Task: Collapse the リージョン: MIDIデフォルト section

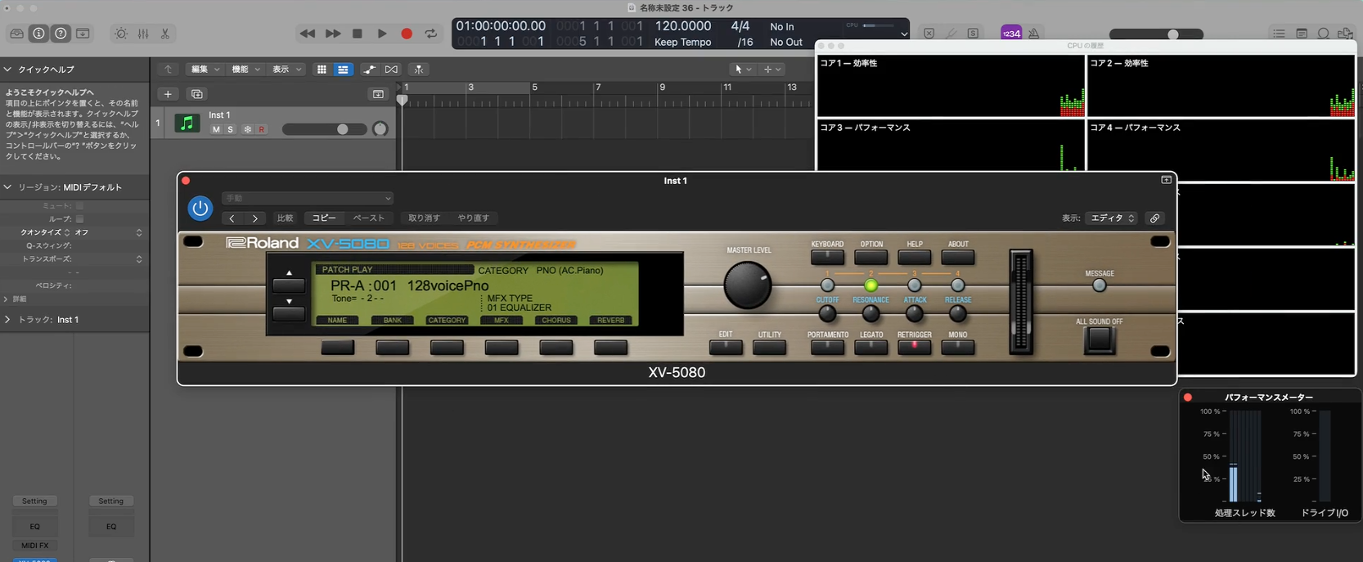Action: (7, 187)
